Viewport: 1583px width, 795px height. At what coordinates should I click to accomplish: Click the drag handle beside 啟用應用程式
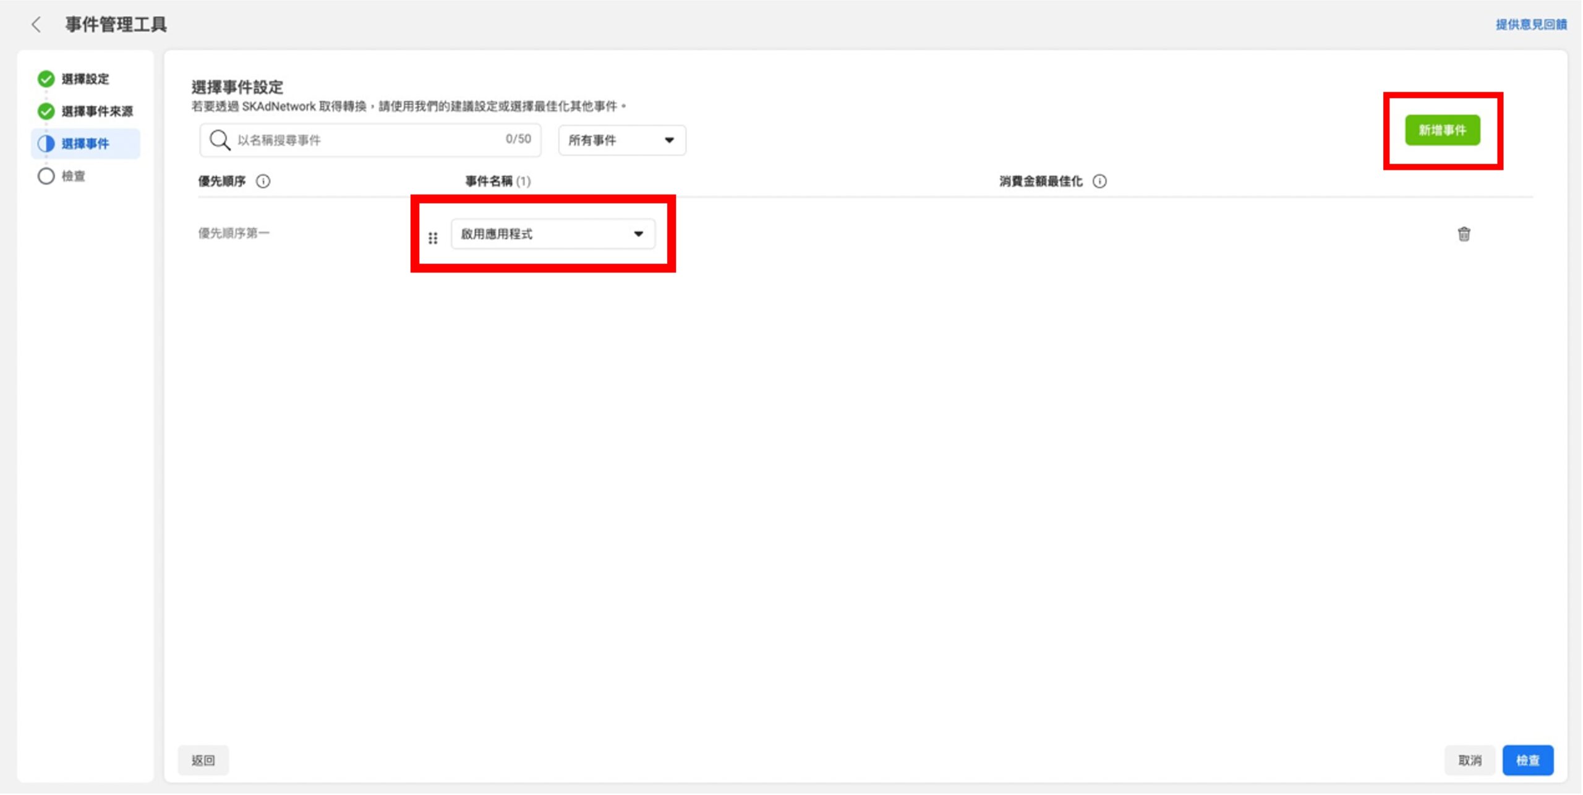click(x=433, y=238)
